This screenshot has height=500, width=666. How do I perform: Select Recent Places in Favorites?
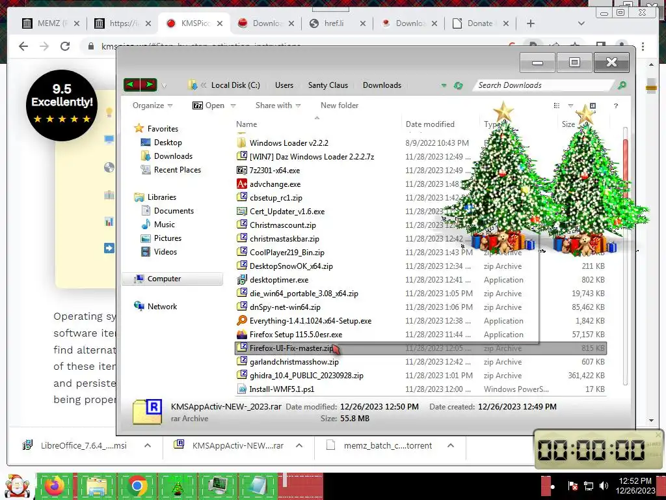170,170
